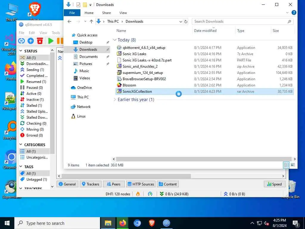305x229 pixels.
Task: Click the Firefox taskbar icon
Action: click(x=122, y=223)
